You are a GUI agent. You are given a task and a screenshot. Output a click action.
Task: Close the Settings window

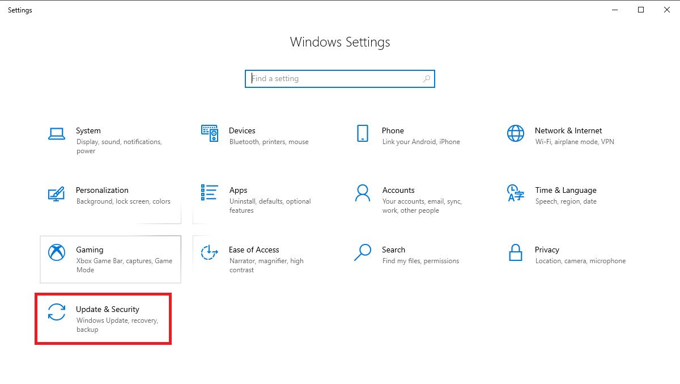[667, 10]
